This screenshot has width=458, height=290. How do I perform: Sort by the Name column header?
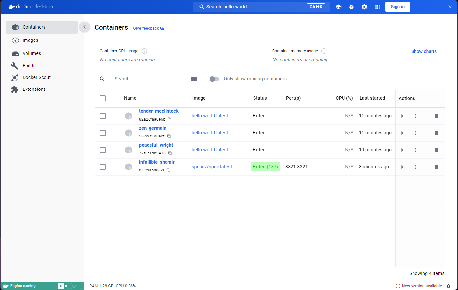[130, 98]
